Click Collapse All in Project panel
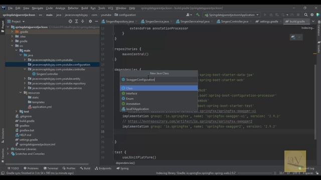This screenshot has height=180, width=321. (82, 21)
